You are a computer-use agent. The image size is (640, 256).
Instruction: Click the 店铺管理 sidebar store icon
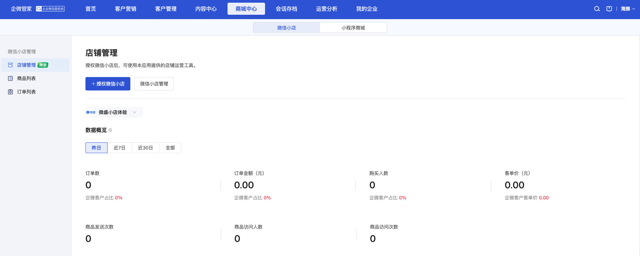tap(10, 65)
